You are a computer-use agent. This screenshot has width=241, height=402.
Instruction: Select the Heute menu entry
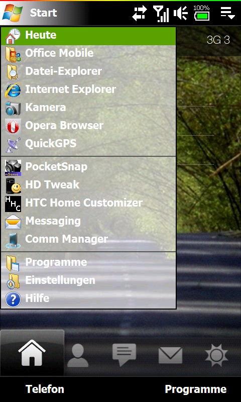pyautogui.click(x=88, y=36)
